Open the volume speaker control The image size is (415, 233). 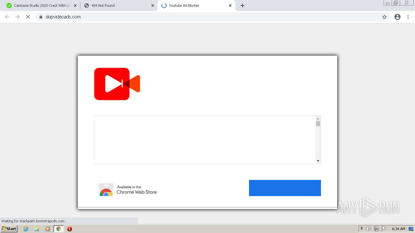pos(369,229)
